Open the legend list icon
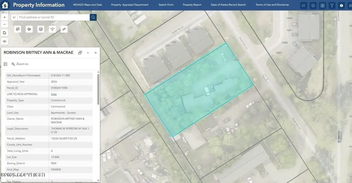 point(304,5)
